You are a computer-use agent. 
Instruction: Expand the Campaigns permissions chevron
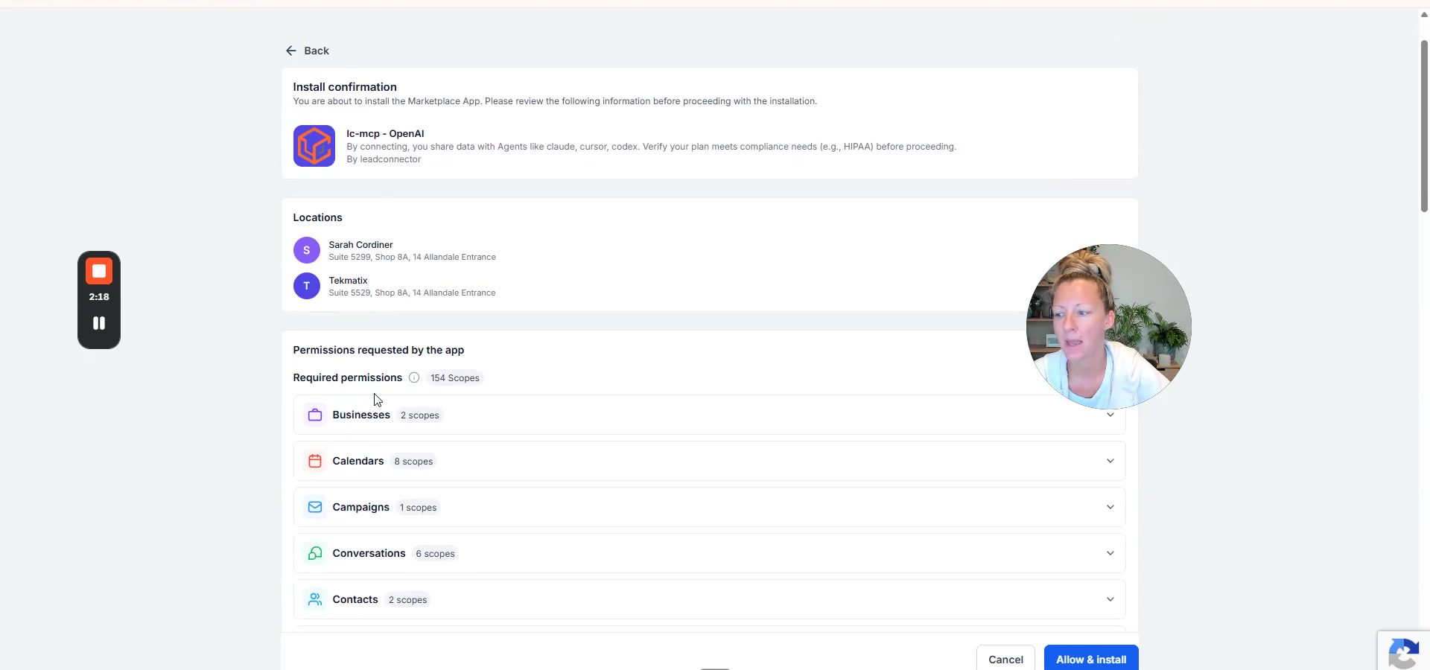point(1110,507)
